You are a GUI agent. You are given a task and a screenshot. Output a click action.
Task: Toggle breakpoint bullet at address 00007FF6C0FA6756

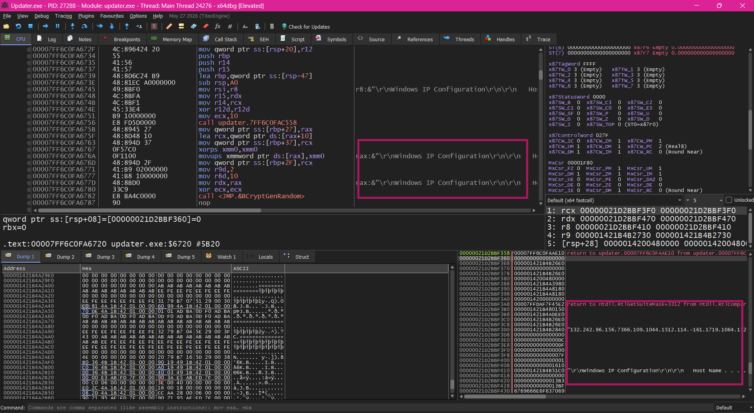pyautogui.click(x=29, y=122)
